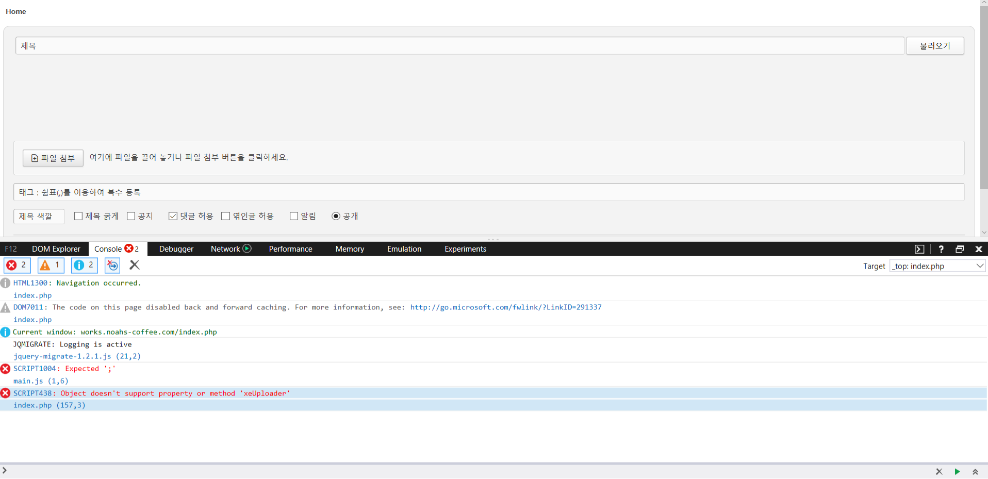
Task: Toggle the errors filter in console
Action: [17, 265]
